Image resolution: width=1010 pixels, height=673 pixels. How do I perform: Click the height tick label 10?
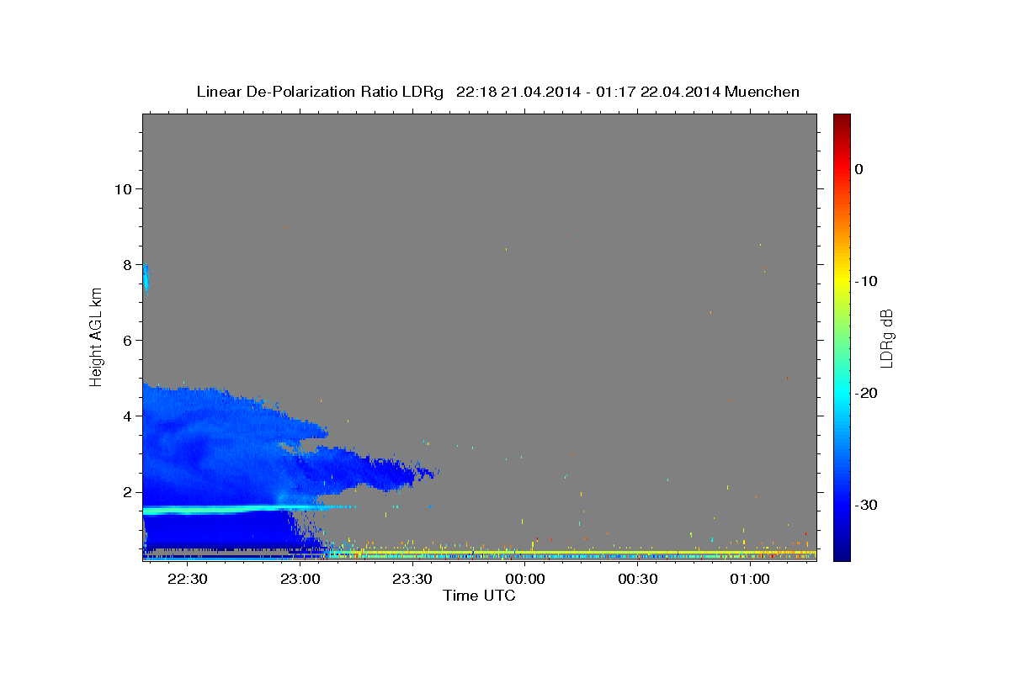click(x=123, y=188)
